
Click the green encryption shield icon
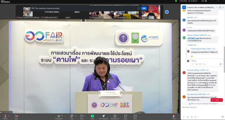(176, 1)
